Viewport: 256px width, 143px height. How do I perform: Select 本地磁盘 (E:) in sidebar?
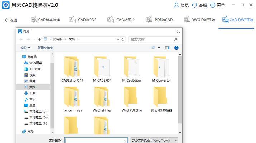tap(36, 123)
